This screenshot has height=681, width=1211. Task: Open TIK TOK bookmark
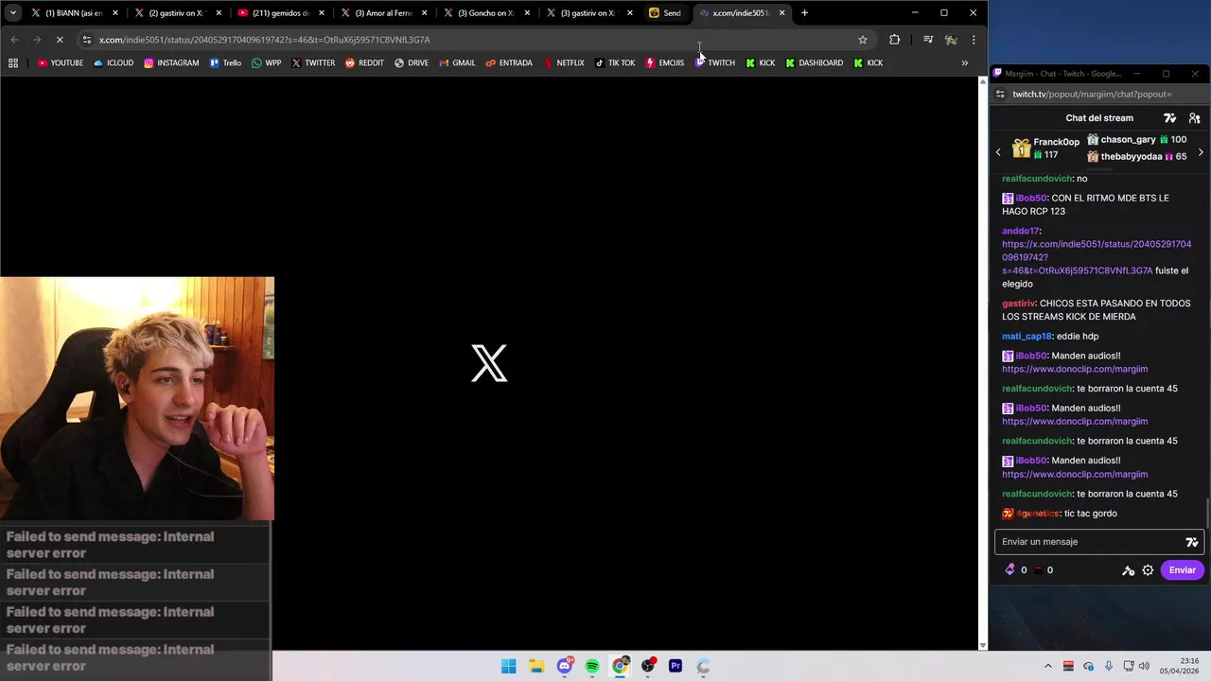(615, 63)
